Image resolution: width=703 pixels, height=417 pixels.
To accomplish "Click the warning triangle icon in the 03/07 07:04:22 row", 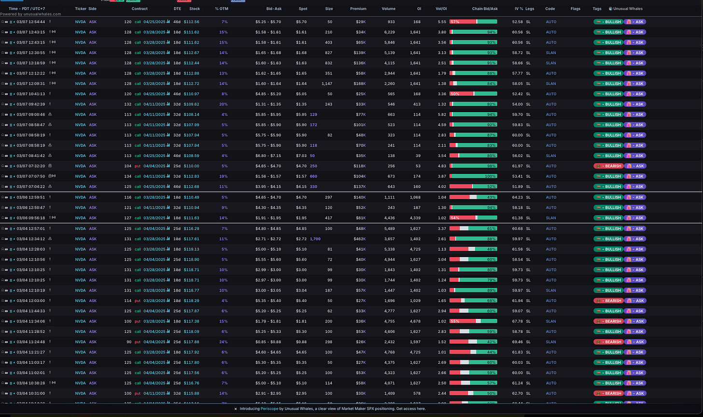I will pyautogui.click(x=50, y=187).
